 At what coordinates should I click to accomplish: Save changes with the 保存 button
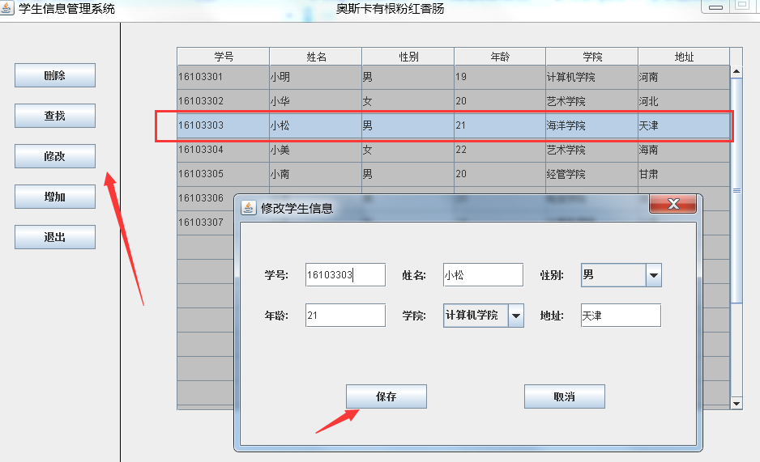tap(386, 396)
